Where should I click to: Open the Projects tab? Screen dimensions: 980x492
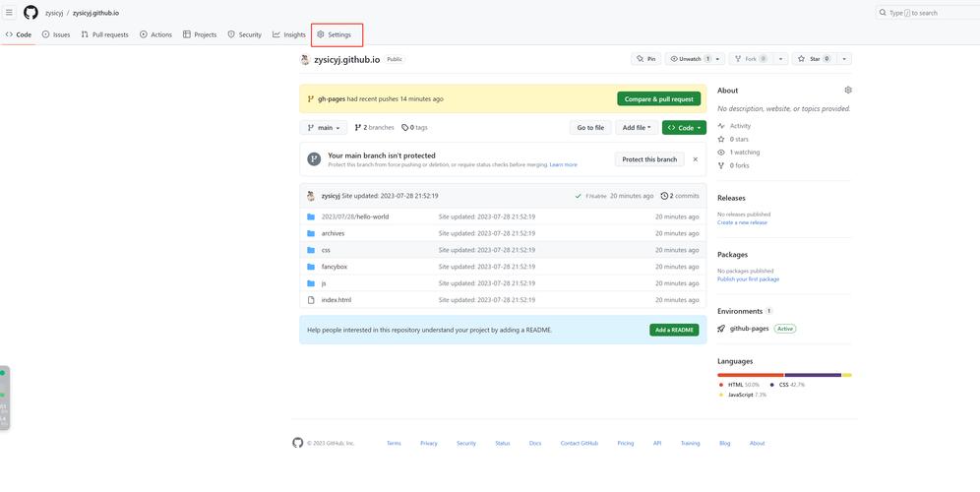pos(200,35)
